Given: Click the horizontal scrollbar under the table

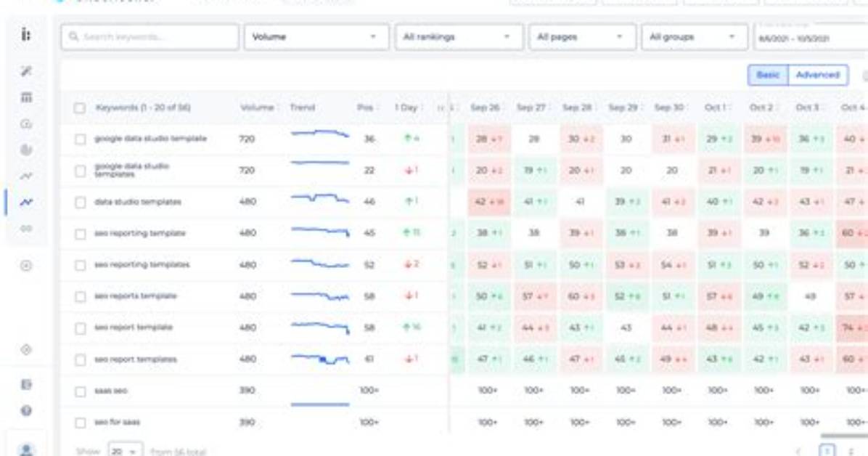Looking at the screenshot, I should tap(844, 436).
